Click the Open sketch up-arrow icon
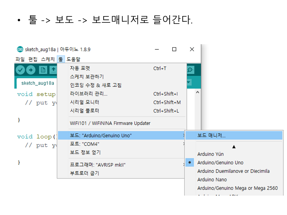This screenshot has height=215, width=287. [x=54, y=70]
